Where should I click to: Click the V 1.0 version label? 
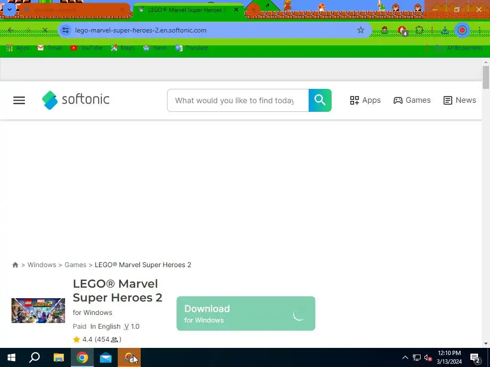coord(132,326)
